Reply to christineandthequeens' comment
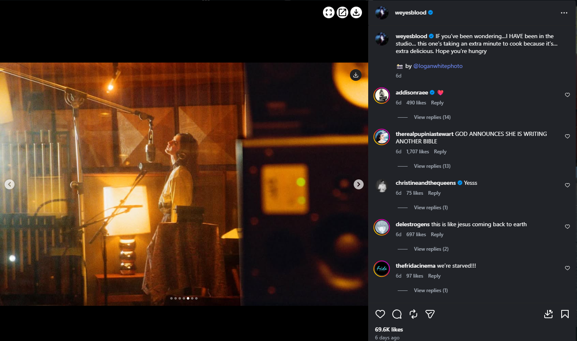The image size is (577, 341). (x=434, y=193)
